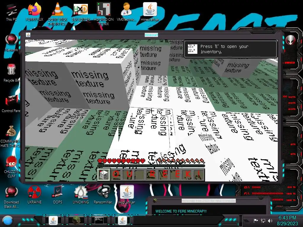Select the HOOKED ON XONIX shortcut

[x=104, y=14]
